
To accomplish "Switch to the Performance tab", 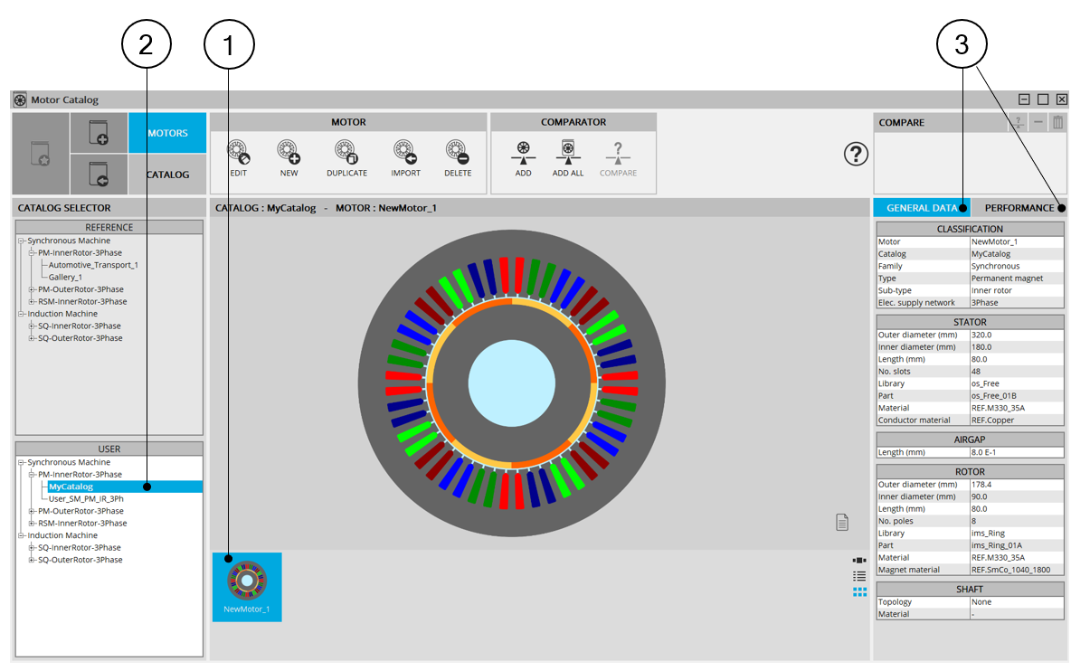I will pos(1019,208).
